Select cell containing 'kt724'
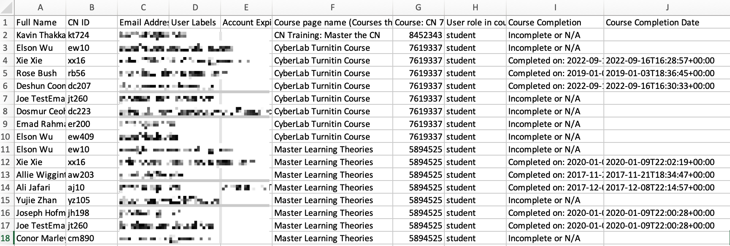 (x=92, y=35)
